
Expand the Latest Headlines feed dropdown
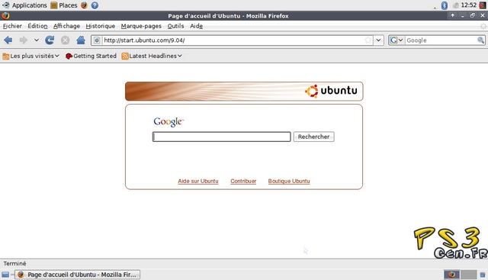tap(152, 56)
